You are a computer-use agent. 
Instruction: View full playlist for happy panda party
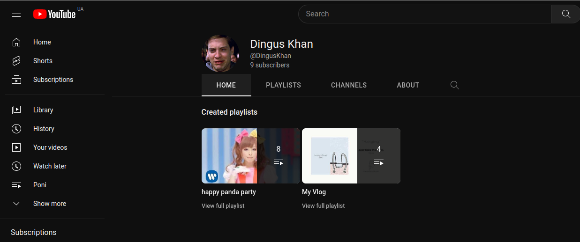(x=223, y=206)
